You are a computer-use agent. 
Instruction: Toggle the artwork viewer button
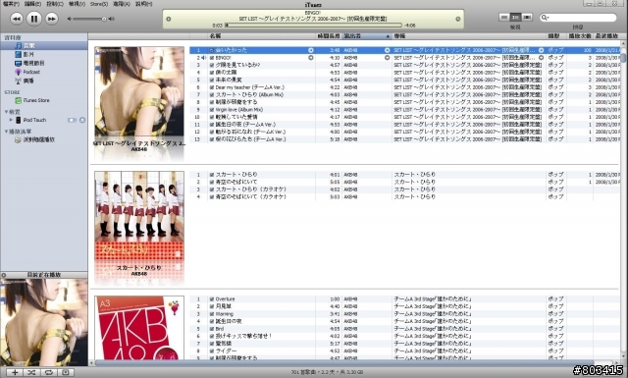pos(66,372)
